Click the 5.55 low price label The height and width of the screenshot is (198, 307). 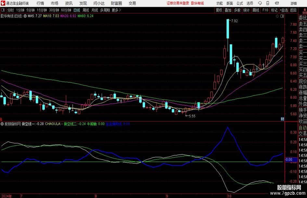click(192, 116)
